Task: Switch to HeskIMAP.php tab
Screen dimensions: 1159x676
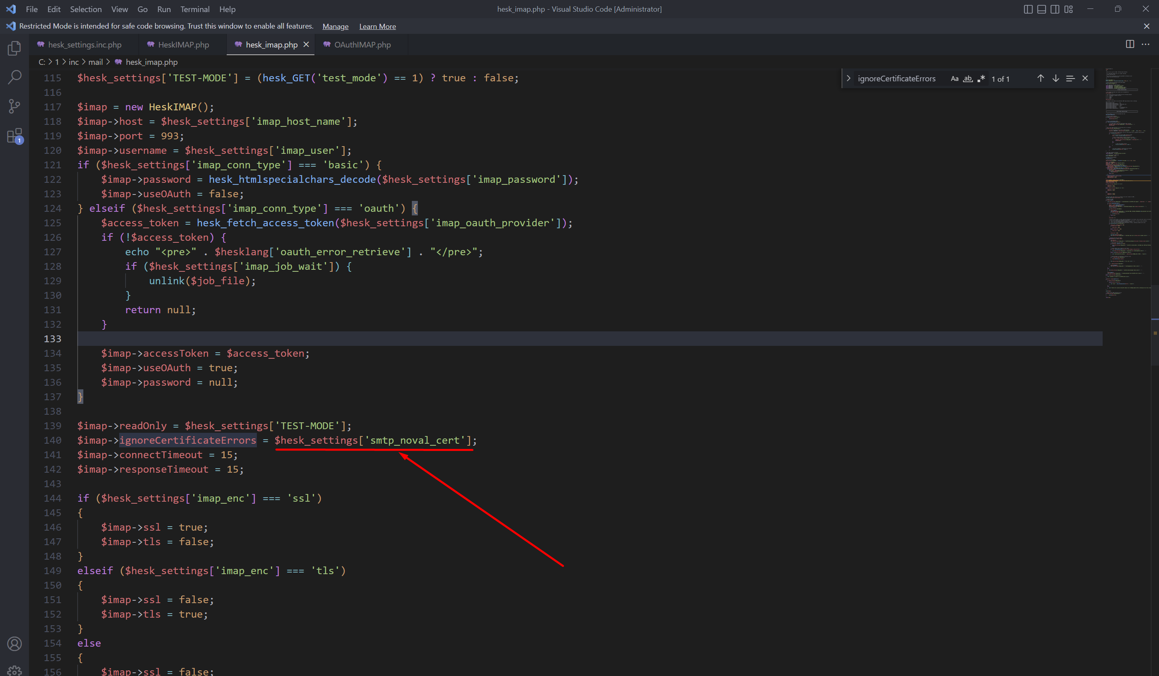Action: [183, 45]
